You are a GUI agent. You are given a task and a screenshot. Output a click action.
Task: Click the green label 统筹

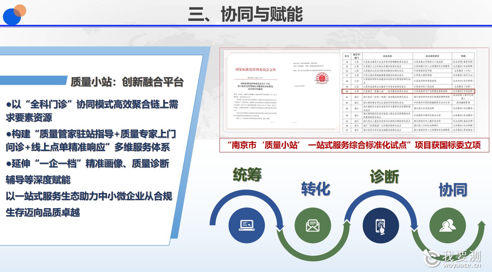(247, 174)
